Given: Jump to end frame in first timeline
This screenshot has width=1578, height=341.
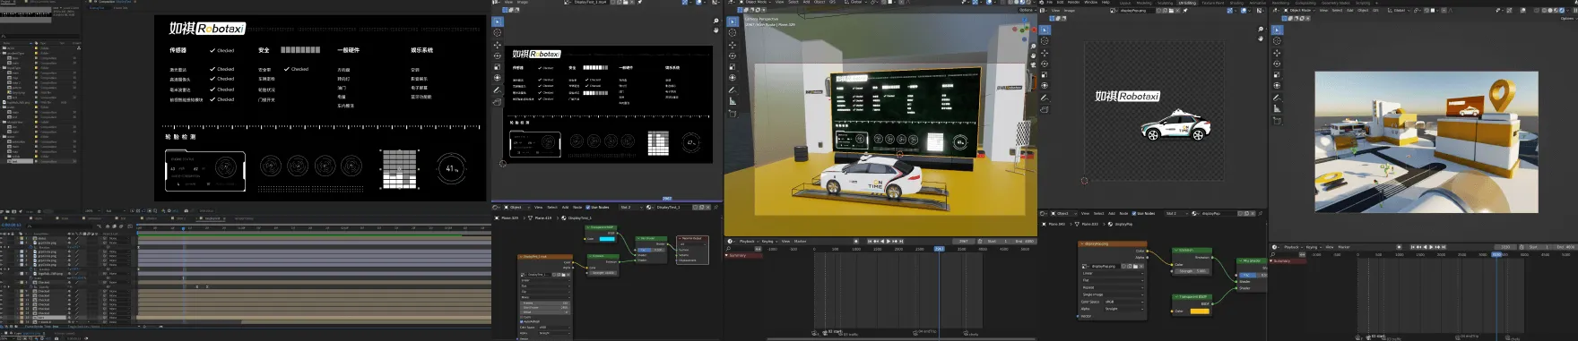Looking at the screenshot, I should 901,241.
